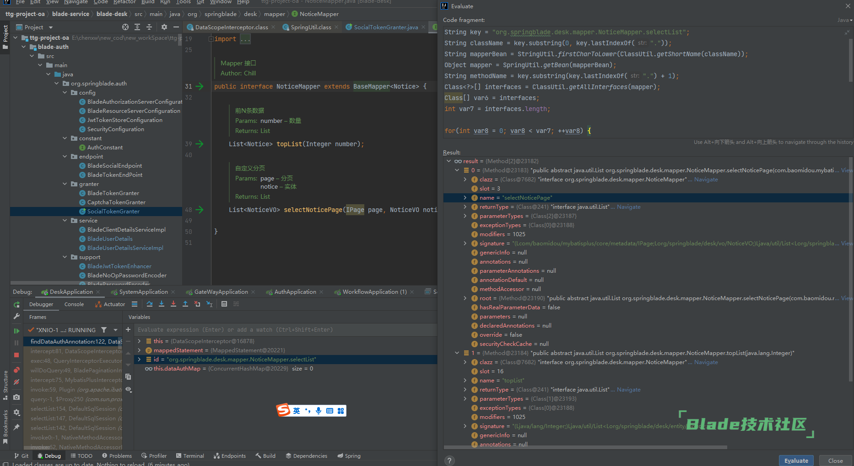Pin debug tab with pin icon

(x=16, y=427)
